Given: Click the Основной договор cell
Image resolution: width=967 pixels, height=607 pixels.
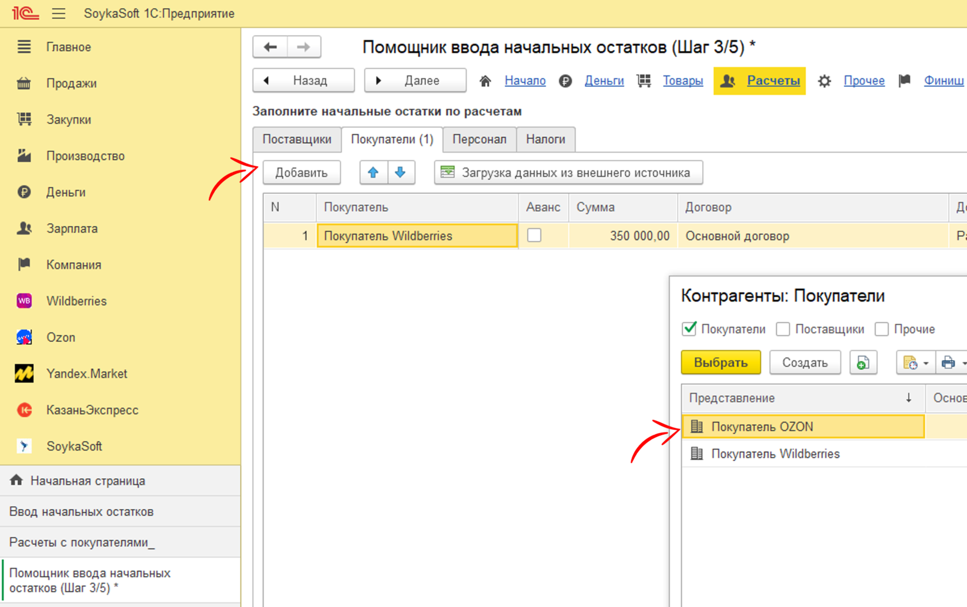Looking at the screenshot, I should 813,236.
